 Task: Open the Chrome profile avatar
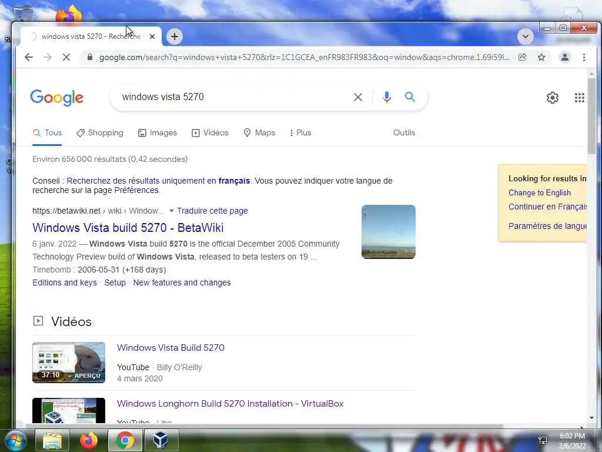coord(565,57)
